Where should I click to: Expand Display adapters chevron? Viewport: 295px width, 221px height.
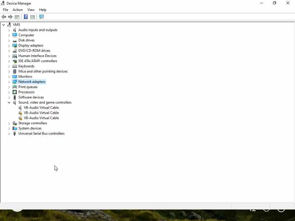pyautogui.click(x=9, y=46)
